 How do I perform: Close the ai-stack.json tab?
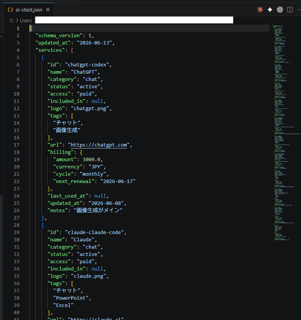click(x=48, y=10)
